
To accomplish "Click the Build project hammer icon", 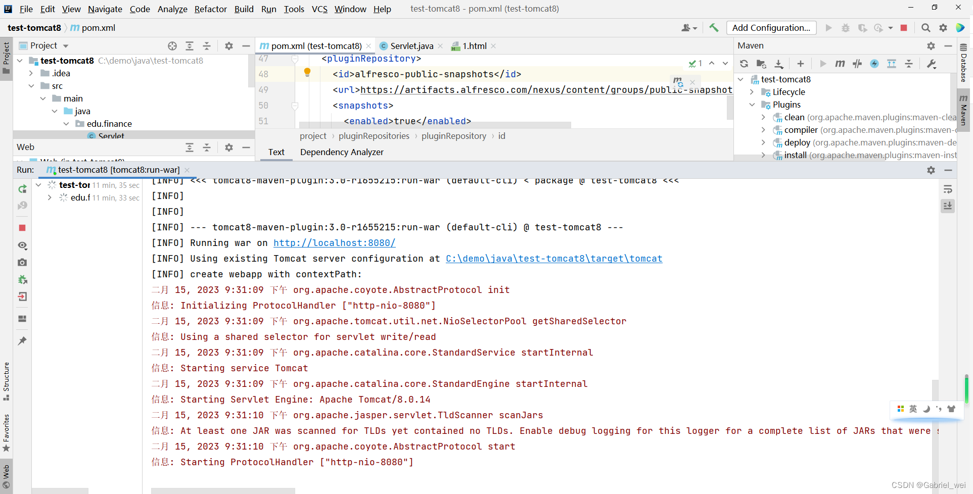I will coord(714,28).
